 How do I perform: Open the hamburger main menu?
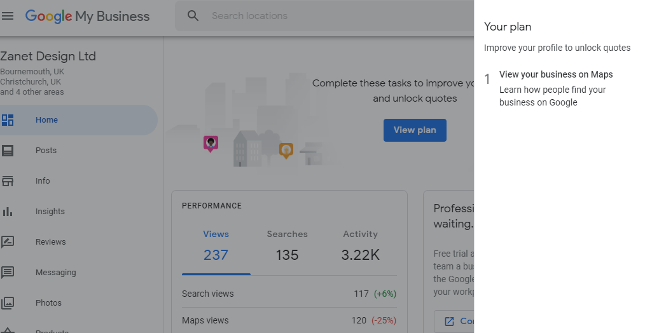click(x=8, y=16)
